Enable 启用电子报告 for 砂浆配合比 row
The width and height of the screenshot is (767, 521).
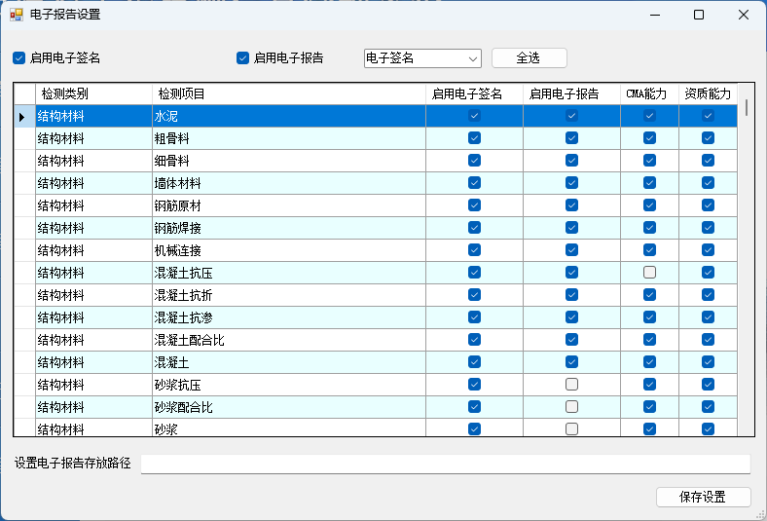click(x=571, y=407)
